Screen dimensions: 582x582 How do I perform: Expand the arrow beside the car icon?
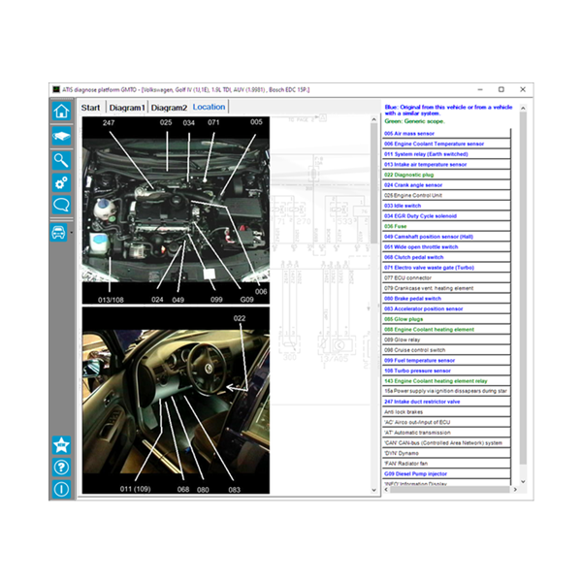(x=71, y=233)
